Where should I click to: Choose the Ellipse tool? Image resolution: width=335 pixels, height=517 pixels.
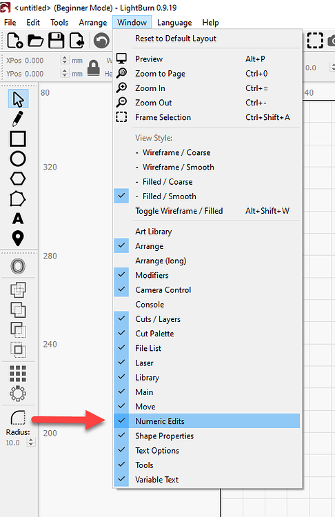[18, 159]
